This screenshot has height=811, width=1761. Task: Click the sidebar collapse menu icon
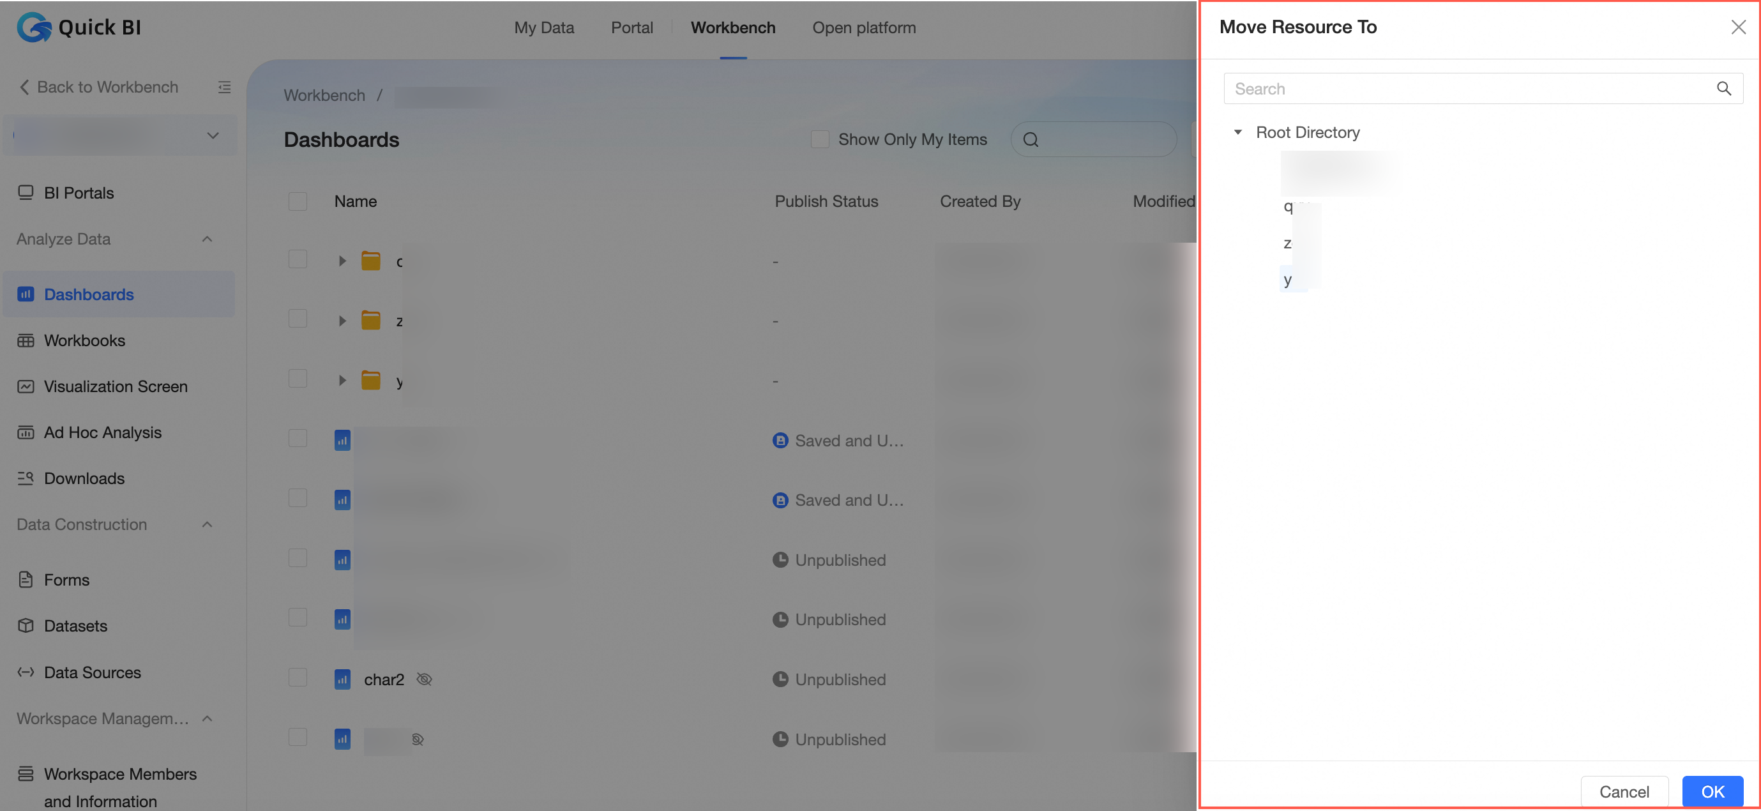(x=224, y=87)
